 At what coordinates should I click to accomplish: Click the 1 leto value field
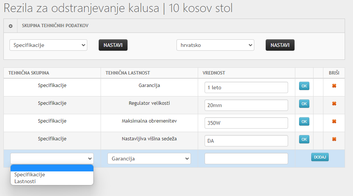[246, 87]
